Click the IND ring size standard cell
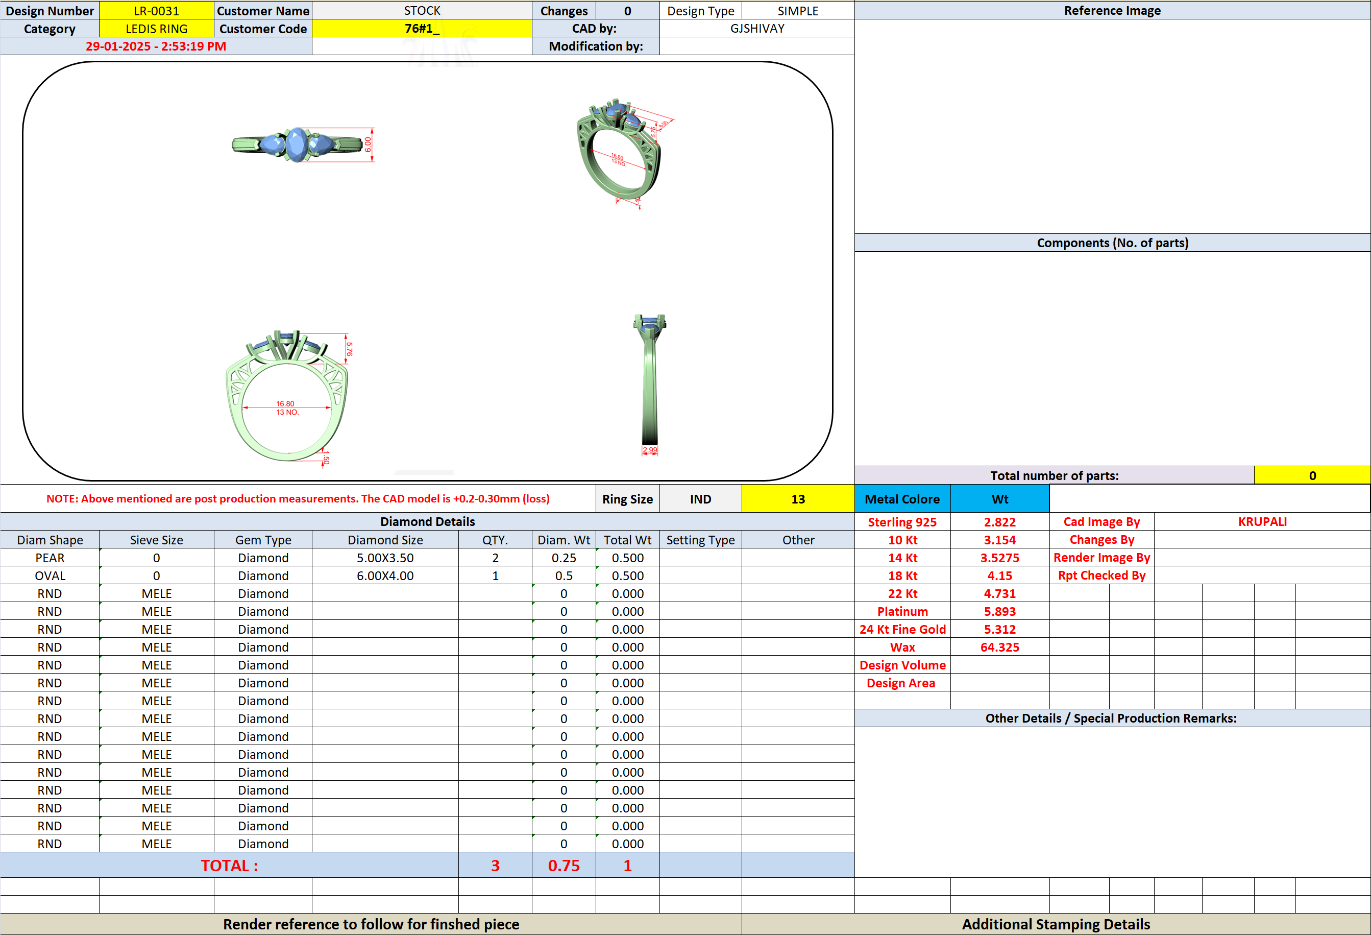Image resolution: width=1371 pixels, height=935 pixels. [700, 499]
